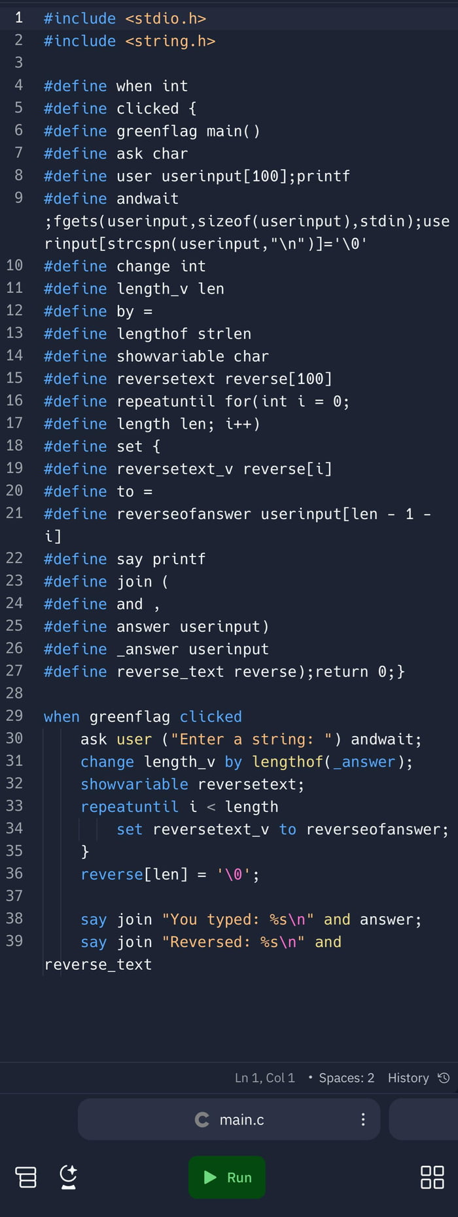Screen dimensions: 458x1217
Task: Run the program
Action: pyautogui.click(x=227, y=1177)
